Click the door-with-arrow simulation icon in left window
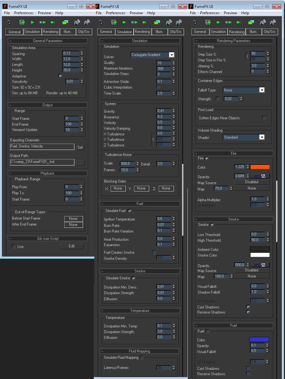Image resolution: width=285 pixels, height=379 pixels. (x=22, y=22)
